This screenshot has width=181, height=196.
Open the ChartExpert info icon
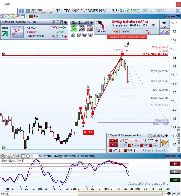coord(90,35)
